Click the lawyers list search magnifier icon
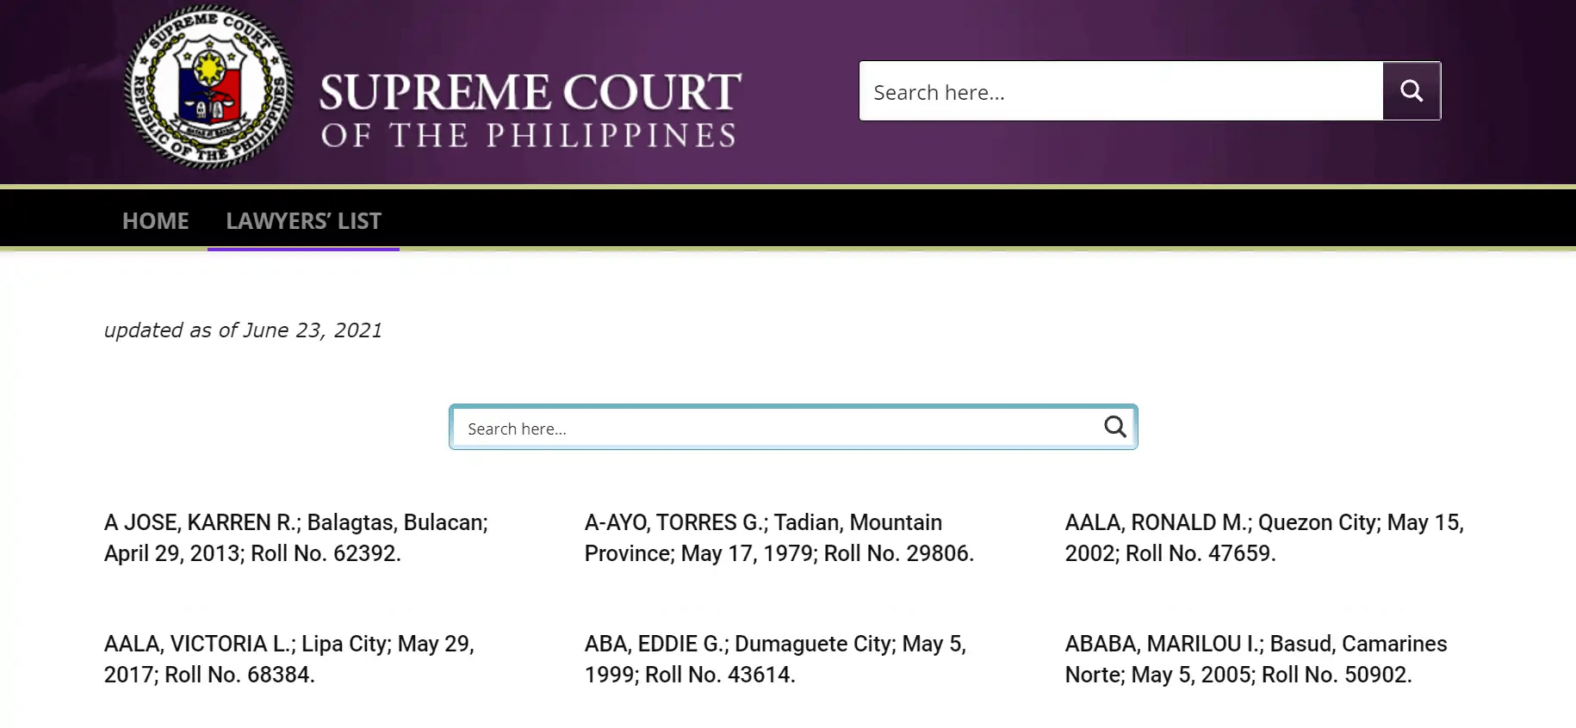Viewport: 1576px width, 728px height. pos(1115,427)
